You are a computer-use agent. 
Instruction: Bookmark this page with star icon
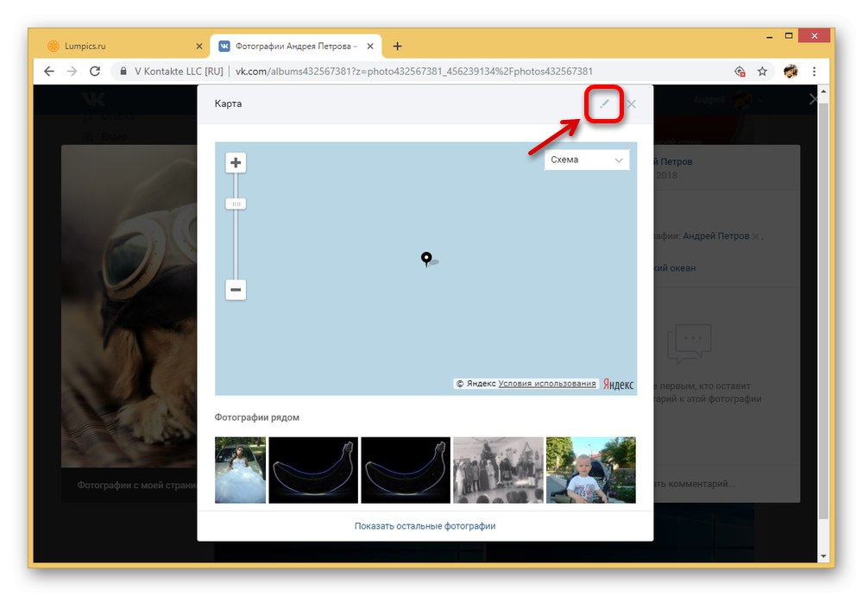762,71
